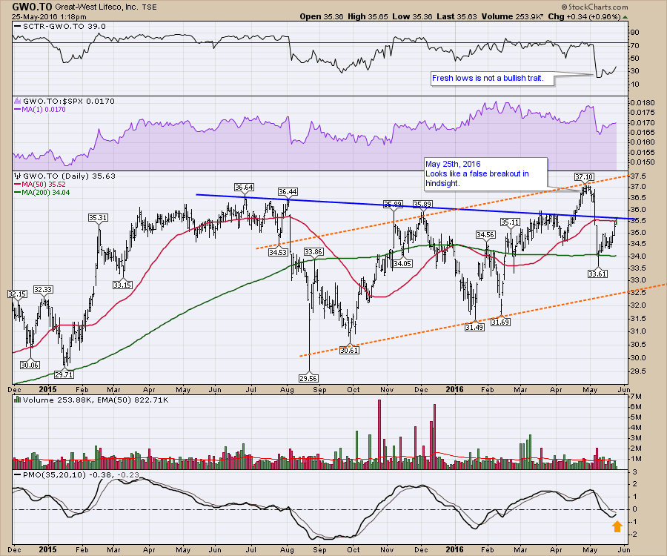
Task: Click the 0.0180 ratio axis label
Action: [642, 102]
